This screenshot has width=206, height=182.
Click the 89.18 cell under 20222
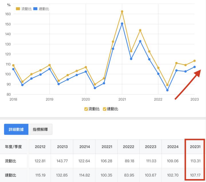[128, 161]
